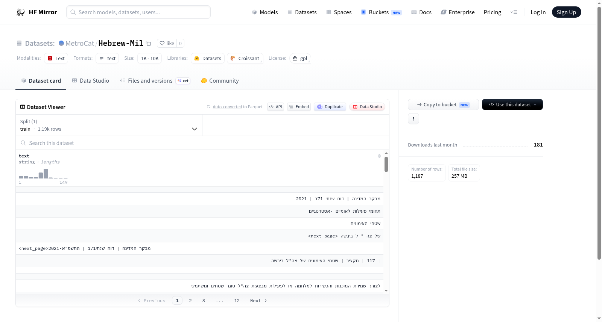Click the 'text' column header
The height and width of the screenshot is (322, 602).
24,156
